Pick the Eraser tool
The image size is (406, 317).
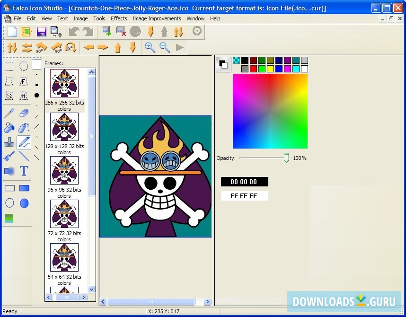coord(24,113)
